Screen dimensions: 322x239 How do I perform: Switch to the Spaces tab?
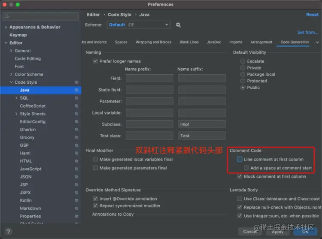pos(121,42)
